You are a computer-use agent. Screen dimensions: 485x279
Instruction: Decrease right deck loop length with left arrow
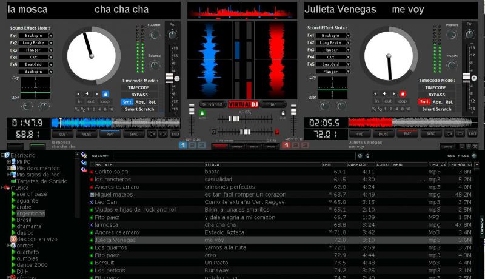[375, 93]
